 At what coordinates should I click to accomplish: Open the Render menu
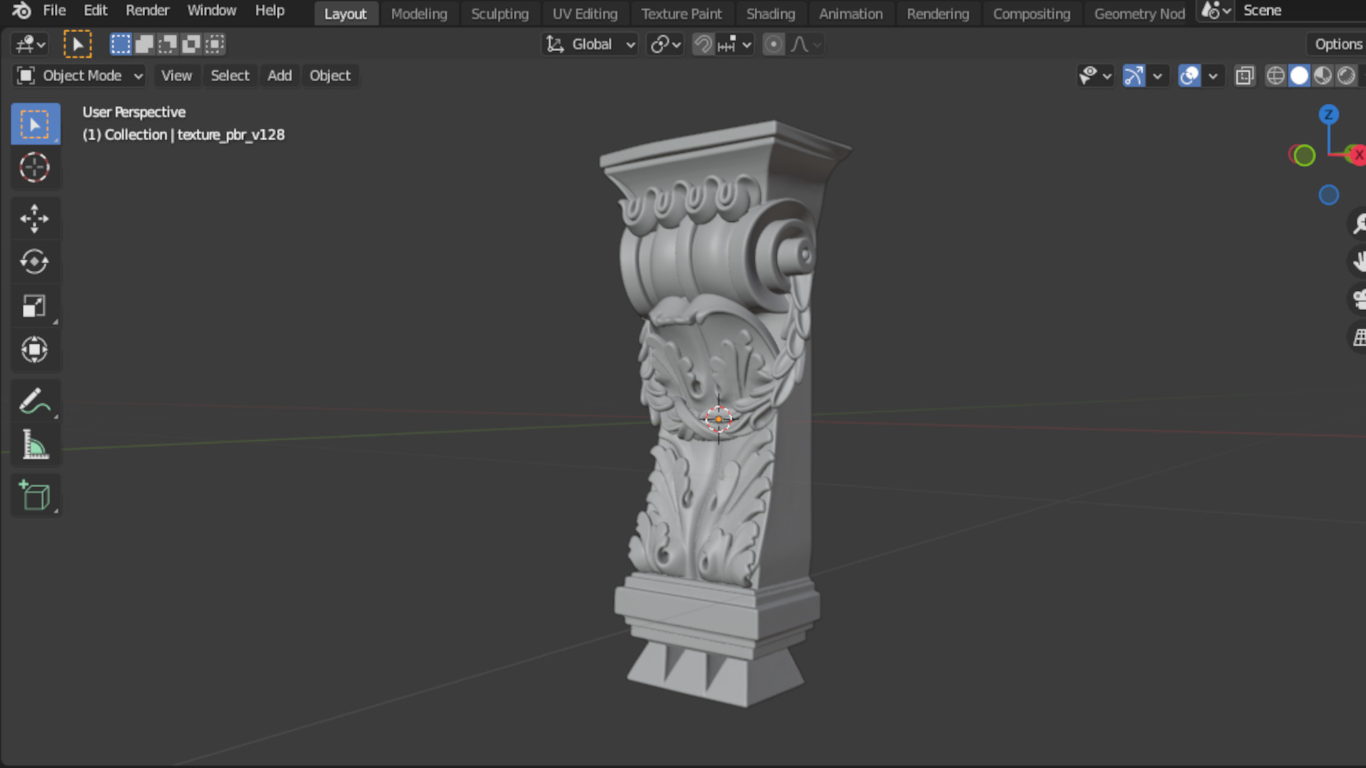(147, 11)
